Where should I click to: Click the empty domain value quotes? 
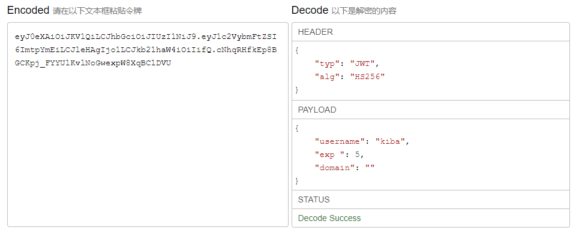370,168
